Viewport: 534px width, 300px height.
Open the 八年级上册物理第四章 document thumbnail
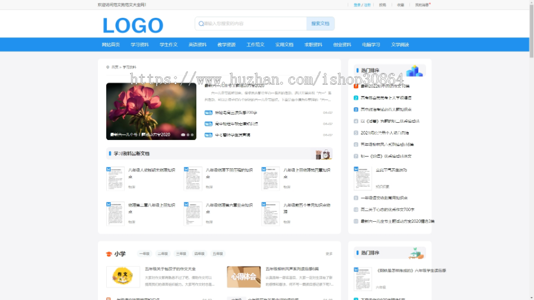[271, 178]
